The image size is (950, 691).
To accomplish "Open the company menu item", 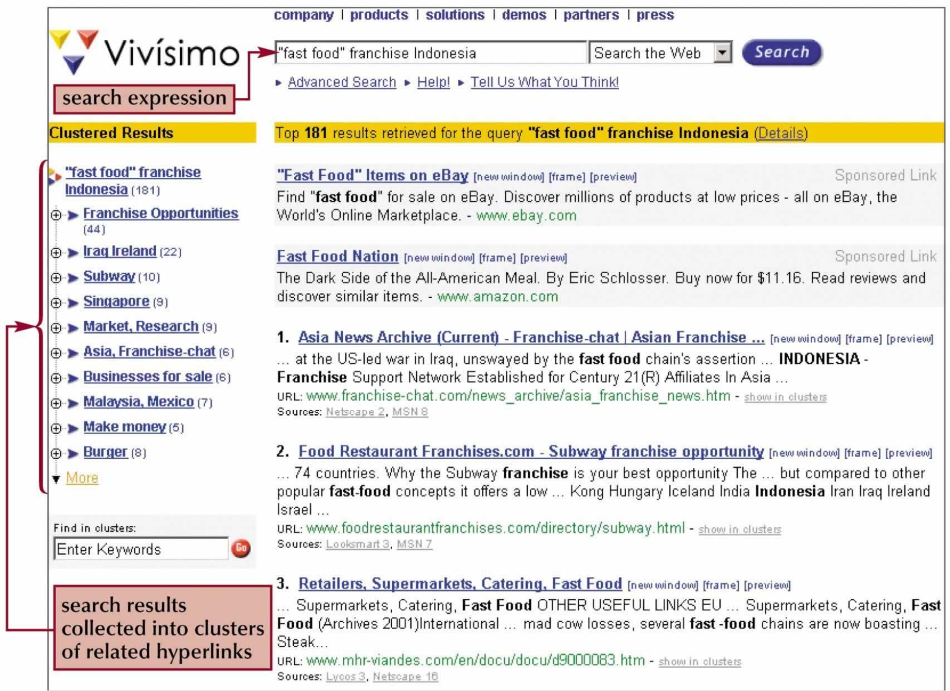I will [x=303, y=15].
